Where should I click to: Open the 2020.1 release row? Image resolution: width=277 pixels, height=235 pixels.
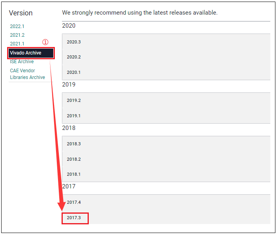point(74,72)
